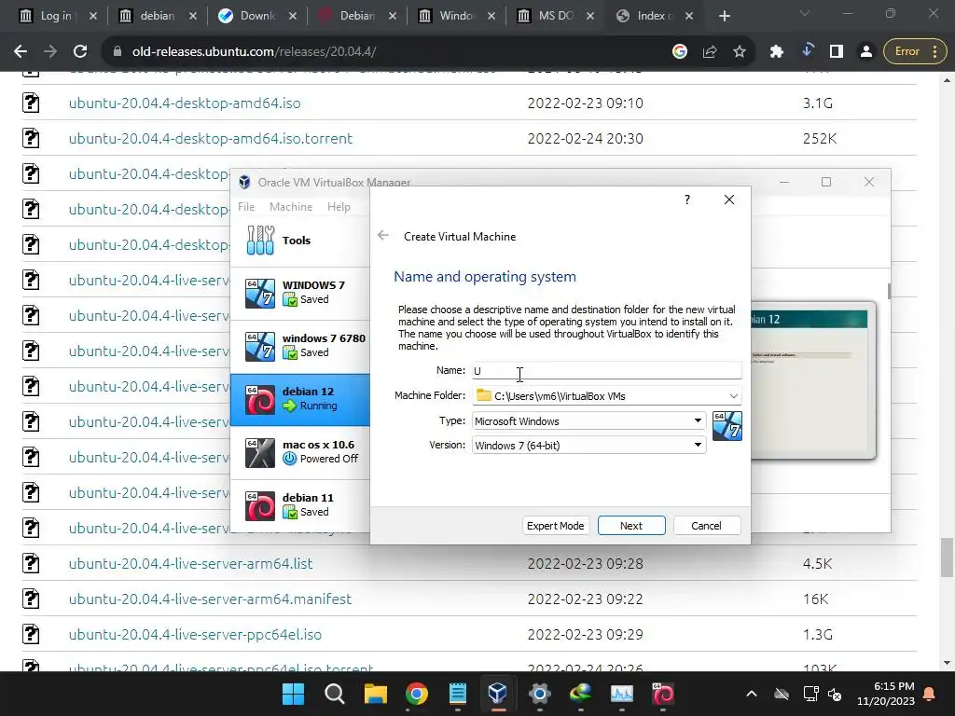955x716 pixels.
Task: Open ubuntu-20.04.4-live-server-arm64.list link
Action: (190, 563)
